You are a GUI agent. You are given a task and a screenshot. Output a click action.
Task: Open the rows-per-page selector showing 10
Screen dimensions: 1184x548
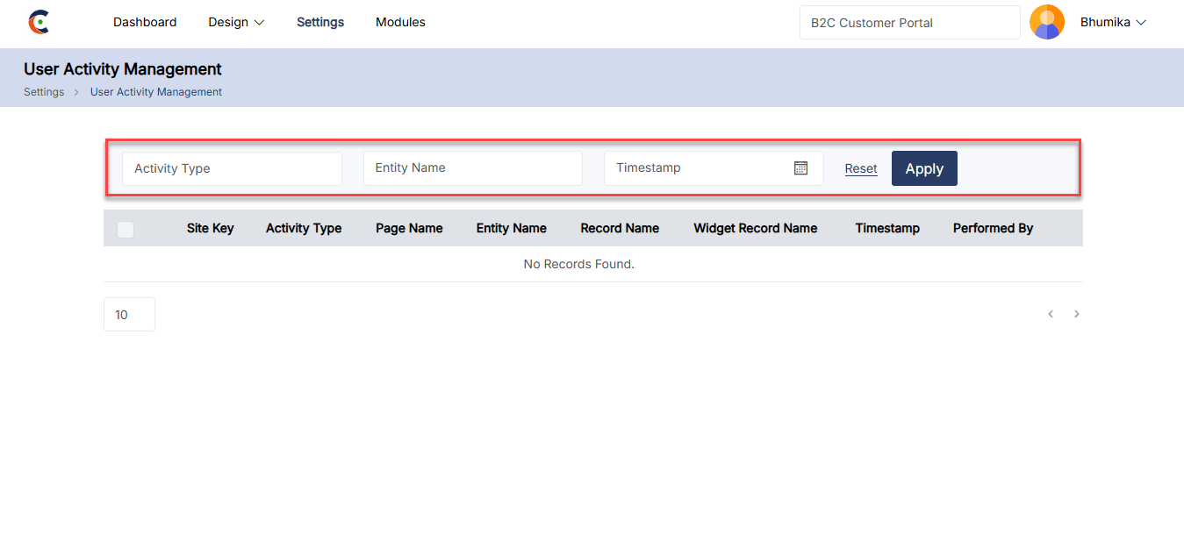click(x=129, y=315)
